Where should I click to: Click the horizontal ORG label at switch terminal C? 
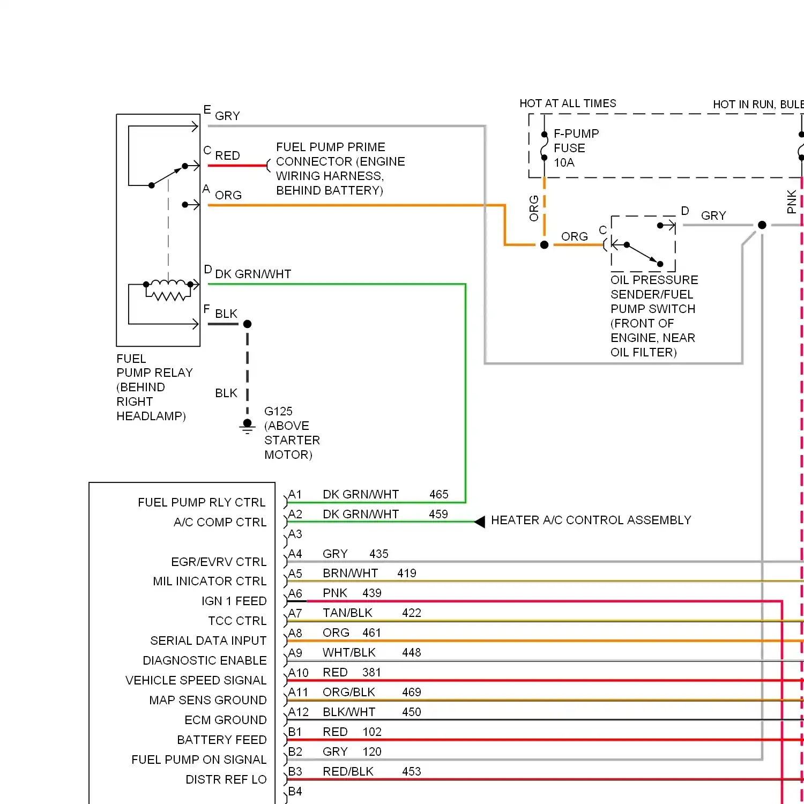(x=575, y=236)
